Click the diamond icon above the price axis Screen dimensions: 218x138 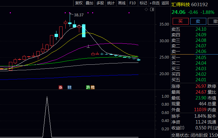click(146, 10)
